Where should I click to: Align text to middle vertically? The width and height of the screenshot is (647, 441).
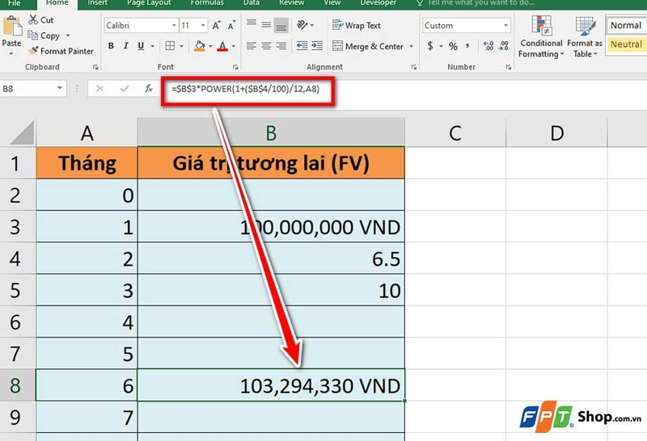click(266, 25)
